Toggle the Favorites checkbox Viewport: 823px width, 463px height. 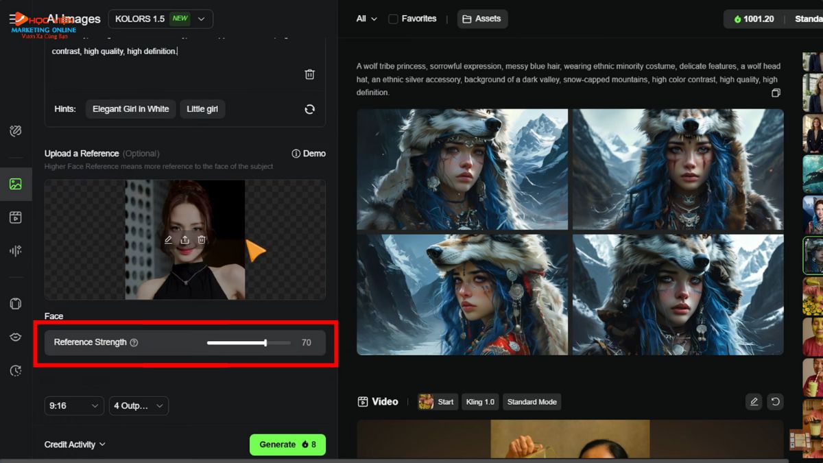pos(393,19)
